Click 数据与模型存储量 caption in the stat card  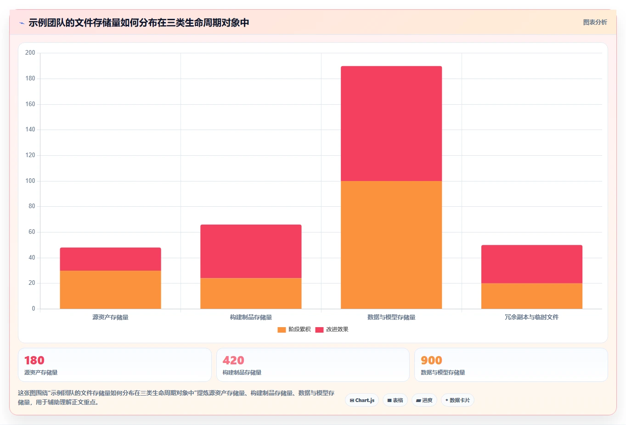coord(443,373)
